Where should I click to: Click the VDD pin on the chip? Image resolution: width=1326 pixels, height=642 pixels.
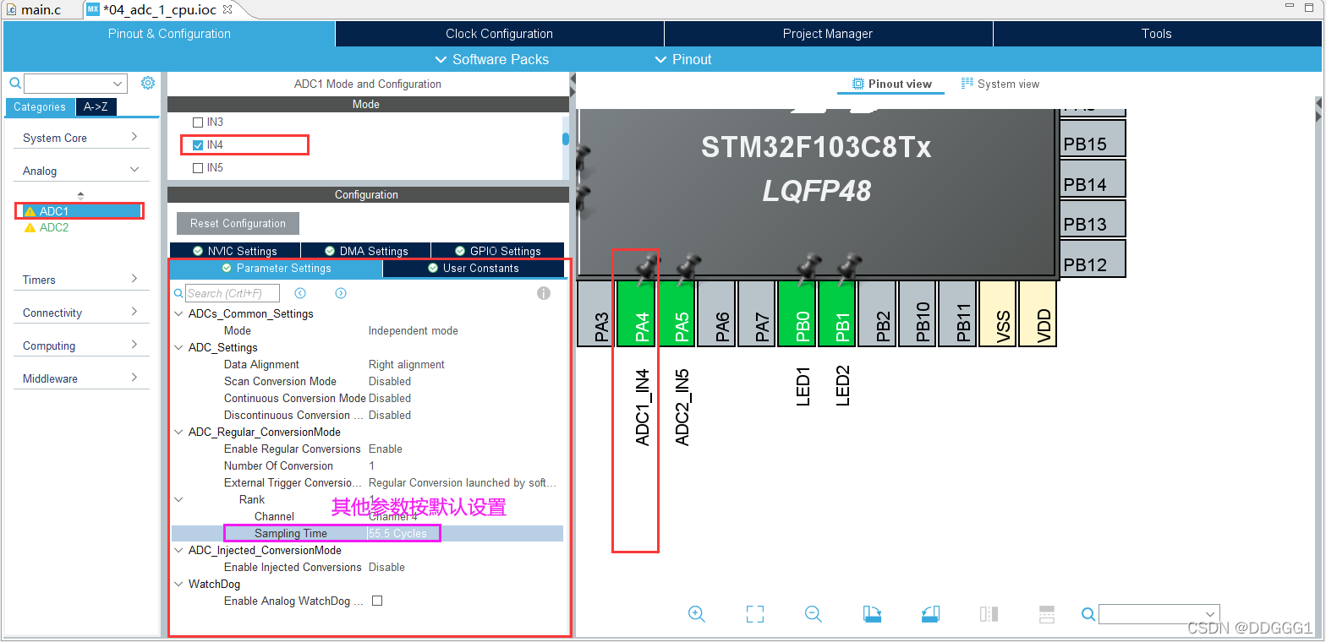coord(1039,313)
